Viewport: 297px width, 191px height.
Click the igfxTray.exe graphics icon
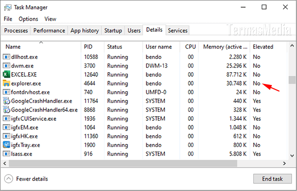pyautogui.click(x=6, y=145)
